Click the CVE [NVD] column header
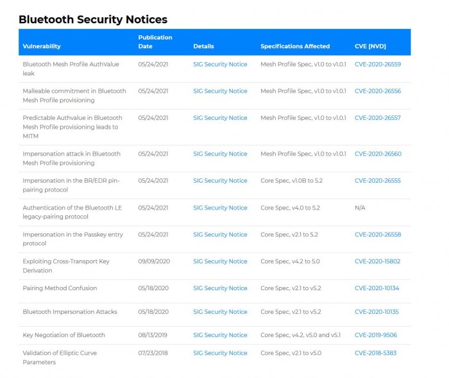The height and width of the screenshot is (378, 449). click(x=370, y=46)
